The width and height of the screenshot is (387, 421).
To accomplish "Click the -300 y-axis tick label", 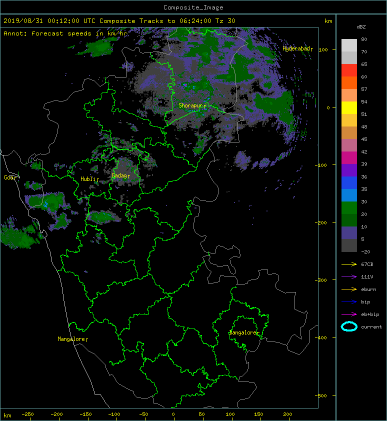I will [321, 280].
